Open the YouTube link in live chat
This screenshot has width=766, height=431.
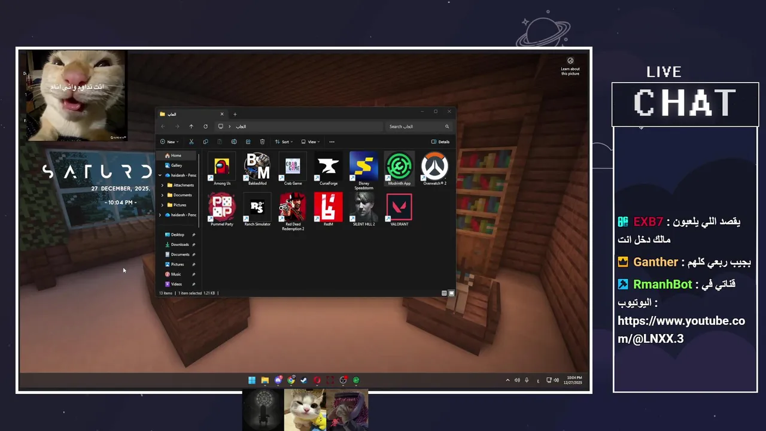tap(681, 330)
